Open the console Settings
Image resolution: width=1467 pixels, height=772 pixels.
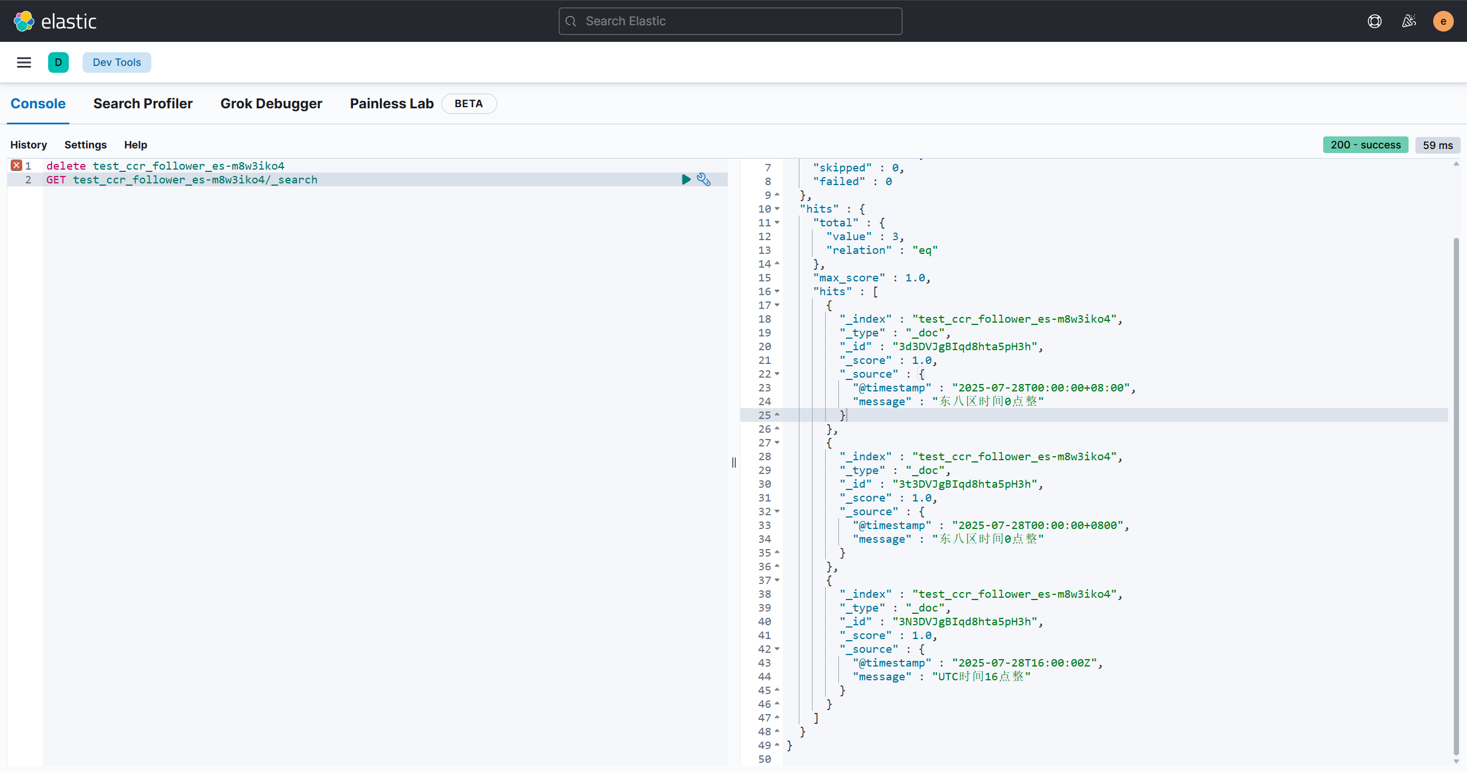tap(85, 145)
